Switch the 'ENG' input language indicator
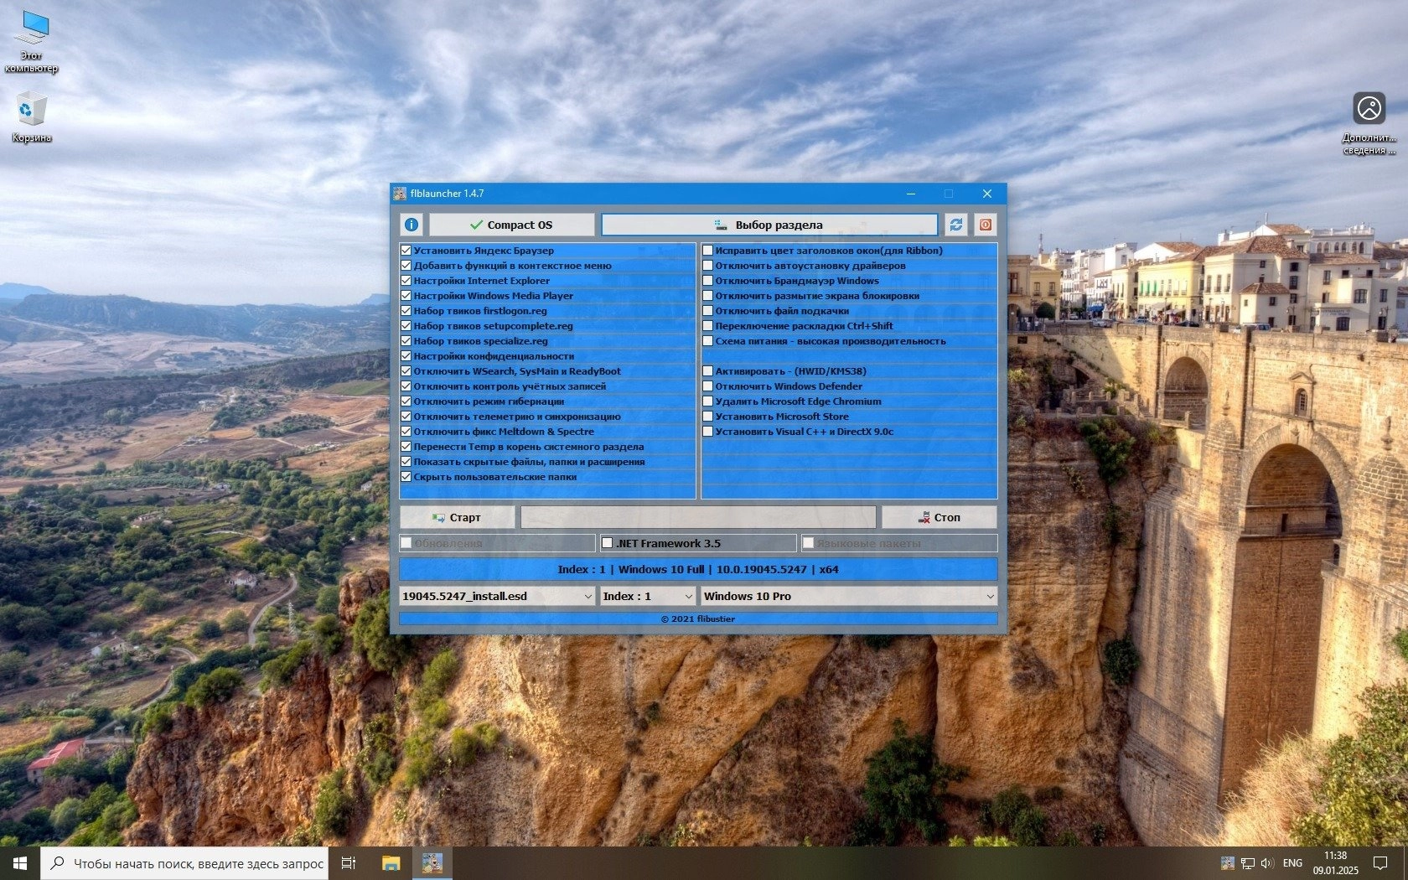 click(1293, 863)
